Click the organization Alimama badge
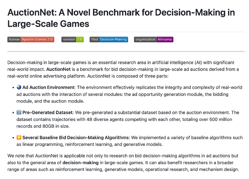This screenshot has height=179, width=249. click(x=154, y=40)
